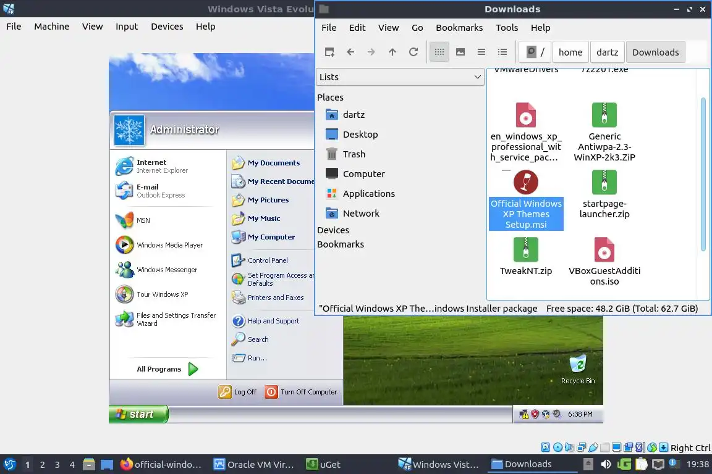Click the Downloads file list scrollbar
This screenshot has height=474, width=712.
703,175
